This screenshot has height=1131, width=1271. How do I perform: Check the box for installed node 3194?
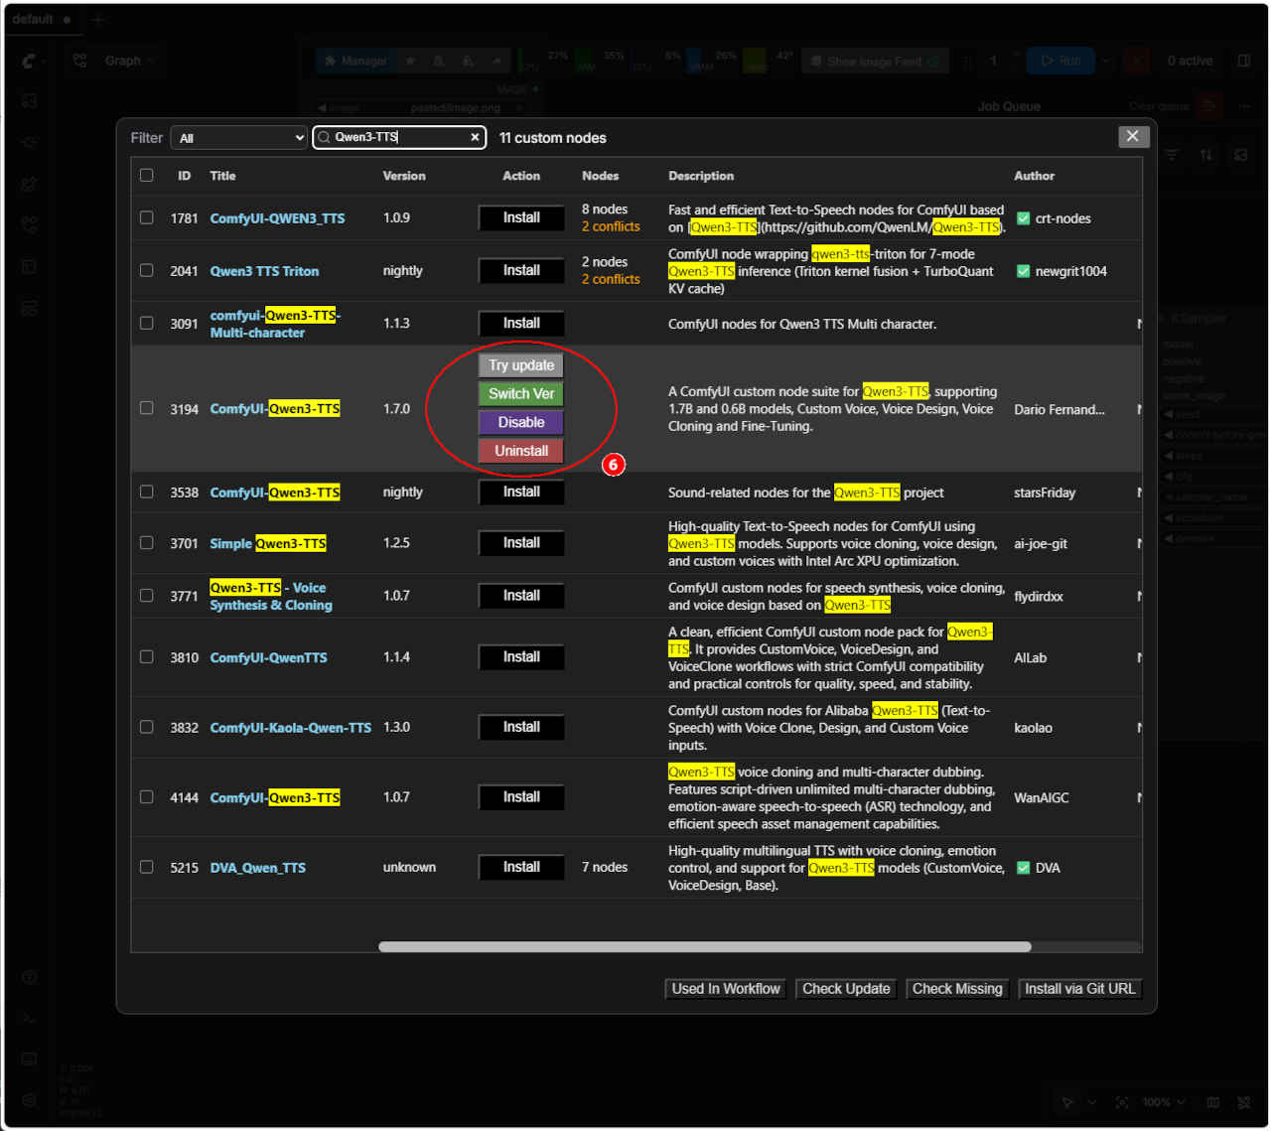pos(147,408)
